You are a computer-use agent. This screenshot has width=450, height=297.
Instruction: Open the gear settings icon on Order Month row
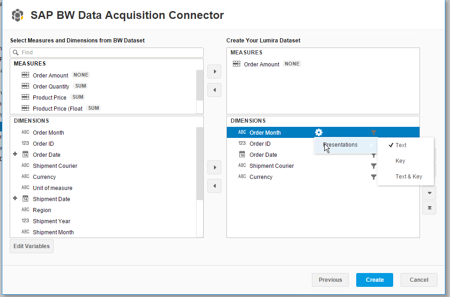click(319, 132)
